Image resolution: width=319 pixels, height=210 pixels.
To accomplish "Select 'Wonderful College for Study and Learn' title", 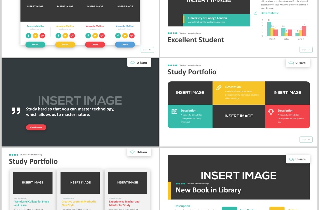I will point(32,203).
